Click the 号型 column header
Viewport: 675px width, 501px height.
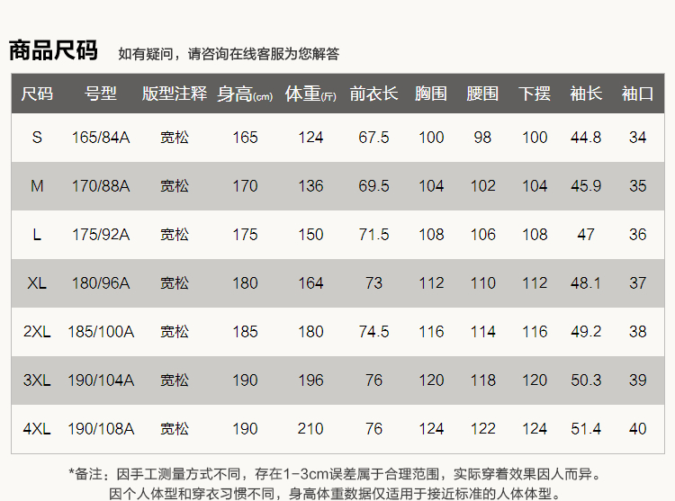coord(101,94)
